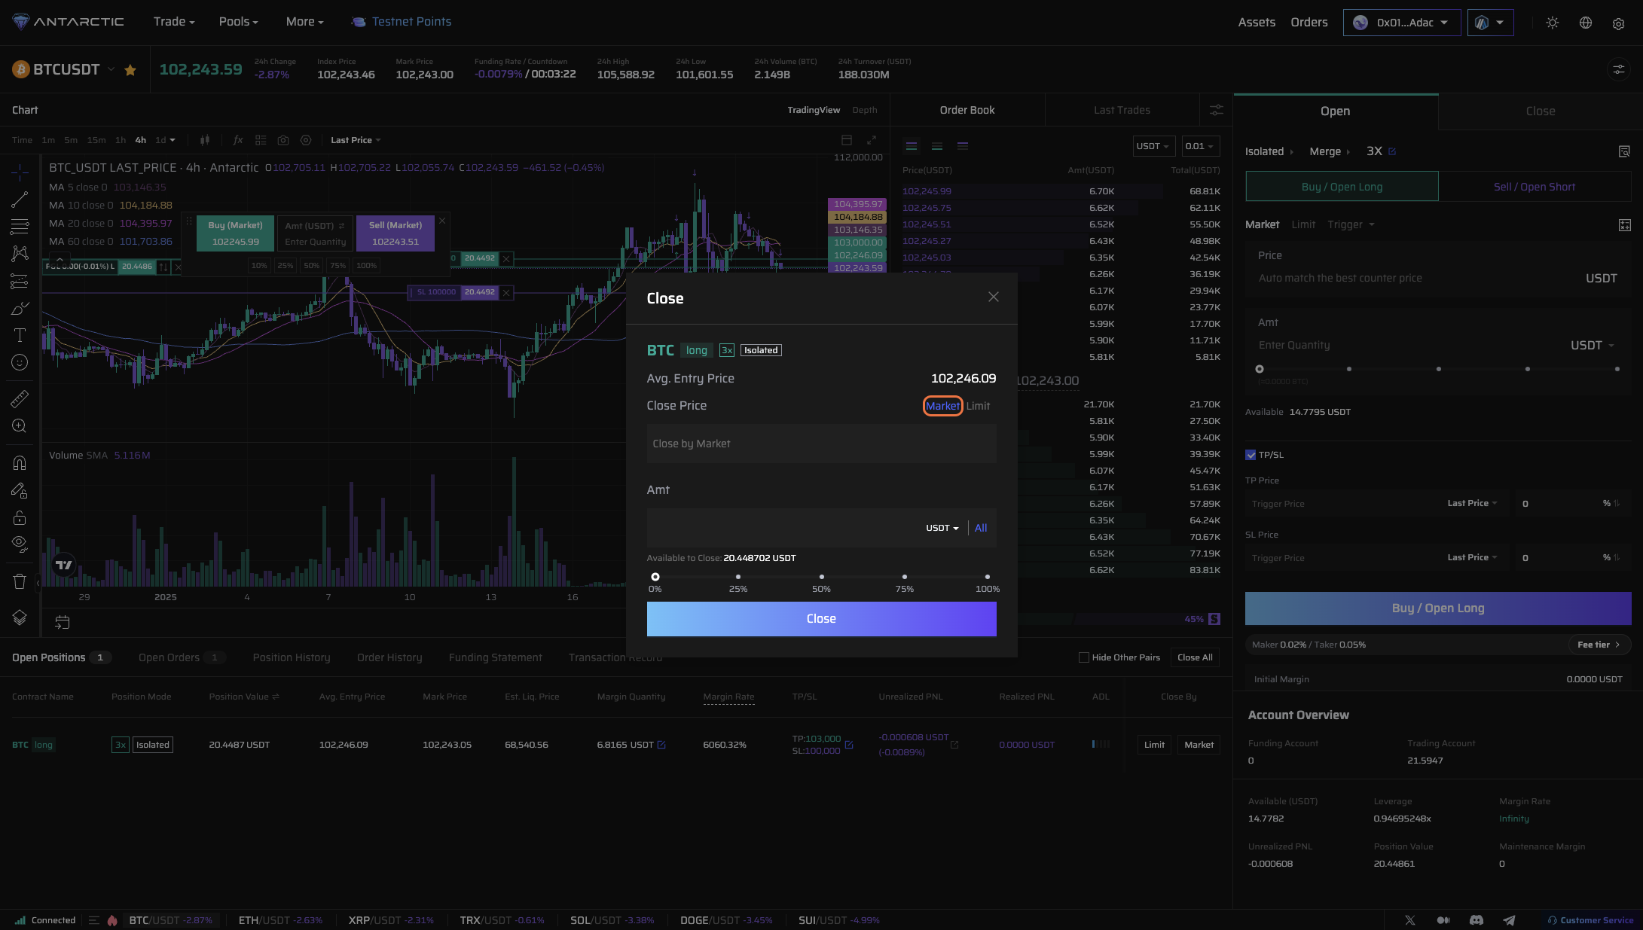This screenshot has height=930, width=1643.
Task: Open order book settings sliders icon
Action: tap(1217, 110)
